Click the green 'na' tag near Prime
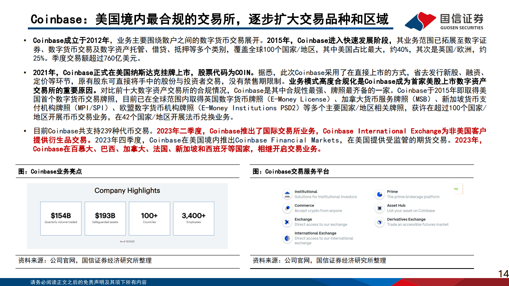This screenshot has width=509, height=286. click(x=456, y=189)
